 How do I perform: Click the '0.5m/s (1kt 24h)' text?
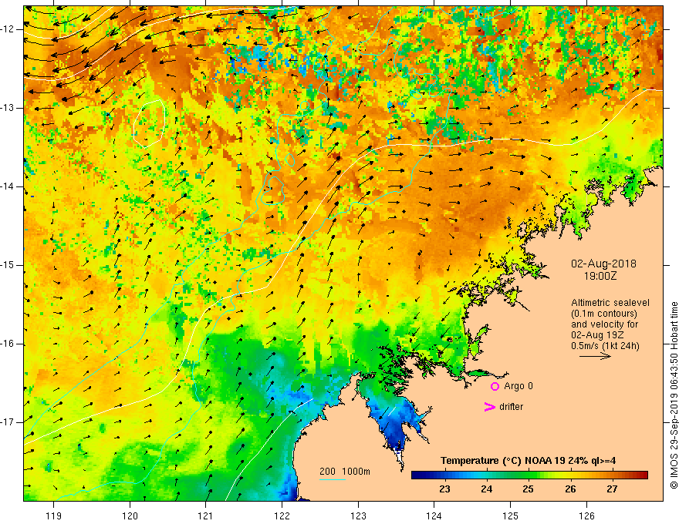pos(605,346)
